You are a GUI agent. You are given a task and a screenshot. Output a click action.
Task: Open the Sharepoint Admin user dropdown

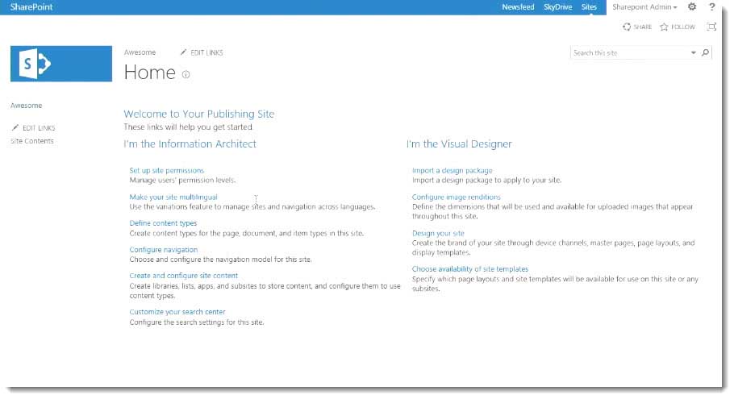coord(644,7)
